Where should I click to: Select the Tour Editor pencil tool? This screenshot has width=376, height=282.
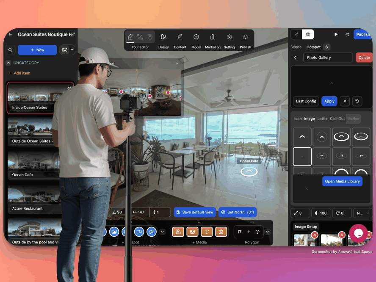[x=130, y=37]
